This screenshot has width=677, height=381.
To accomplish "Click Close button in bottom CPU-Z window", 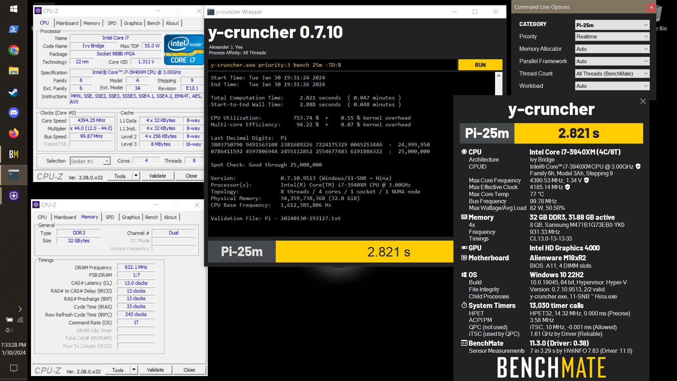I will pos(189,370).
